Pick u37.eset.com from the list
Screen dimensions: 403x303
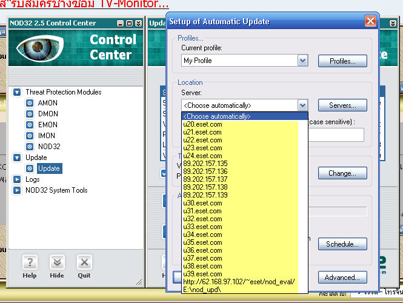245,258
